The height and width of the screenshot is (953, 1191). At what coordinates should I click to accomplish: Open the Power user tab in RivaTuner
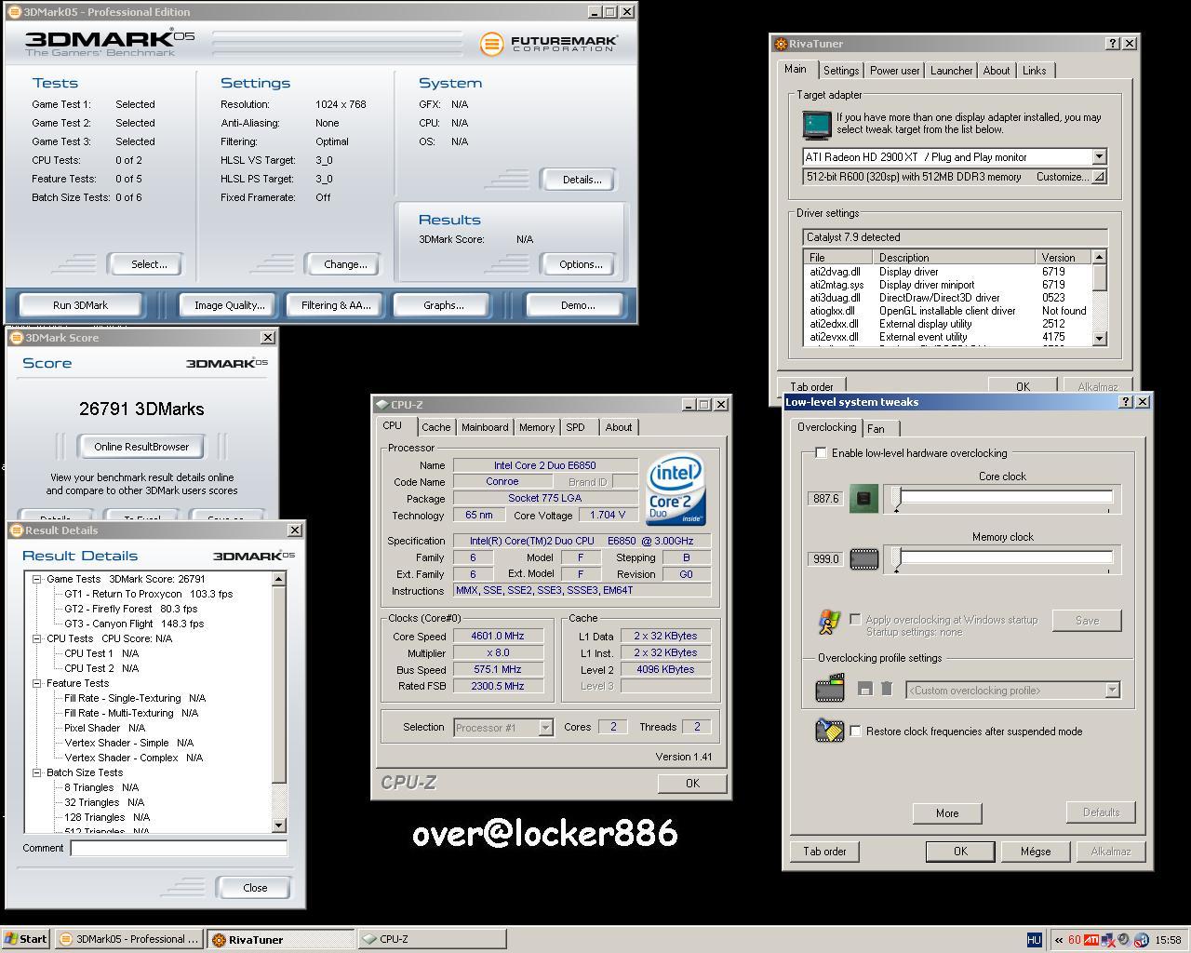894,71
